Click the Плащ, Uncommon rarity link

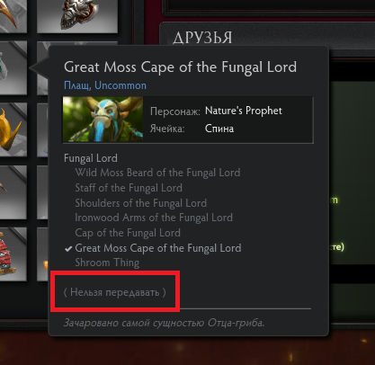pos(105,85)
